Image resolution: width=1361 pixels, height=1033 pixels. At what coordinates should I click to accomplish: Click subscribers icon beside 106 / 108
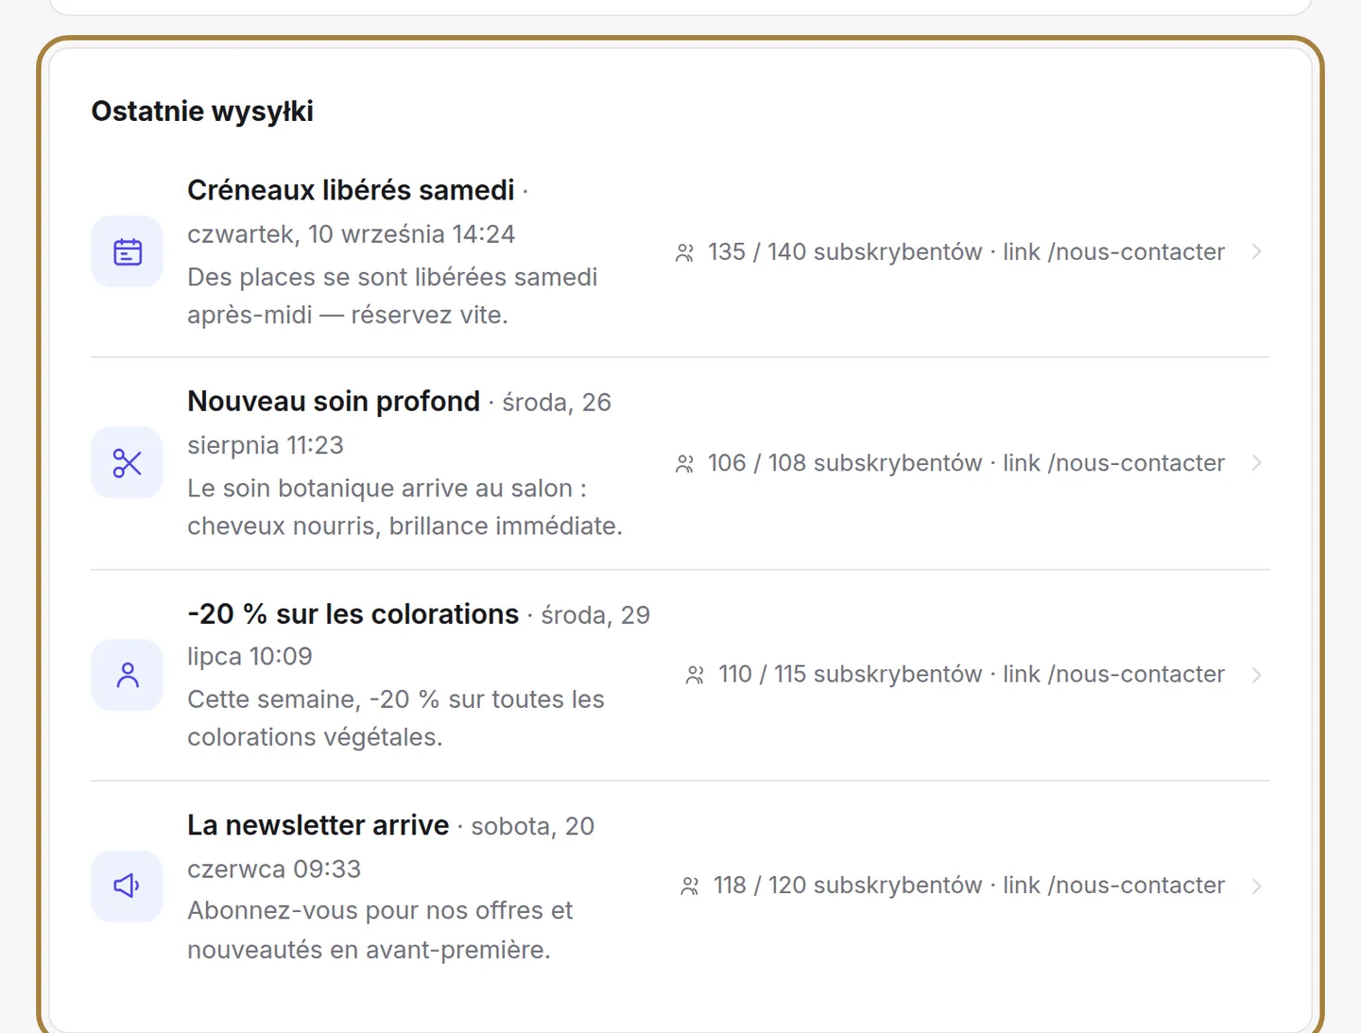685,463
